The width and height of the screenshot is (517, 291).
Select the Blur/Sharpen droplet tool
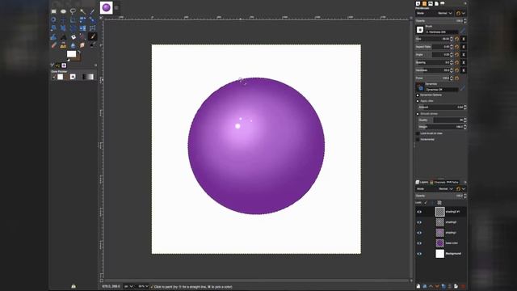point(74,45)
